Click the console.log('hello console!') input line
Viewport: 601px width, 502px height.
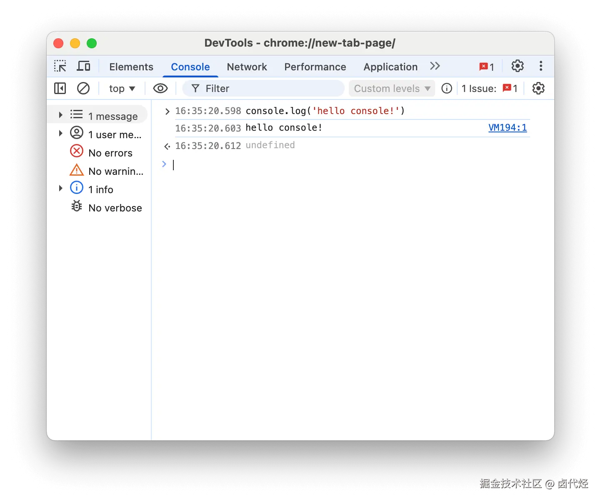pos(325,111)
